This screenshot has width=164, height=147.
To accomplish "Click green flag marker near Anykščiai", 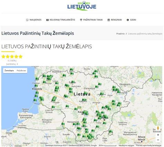I will (x=101, y=94).
